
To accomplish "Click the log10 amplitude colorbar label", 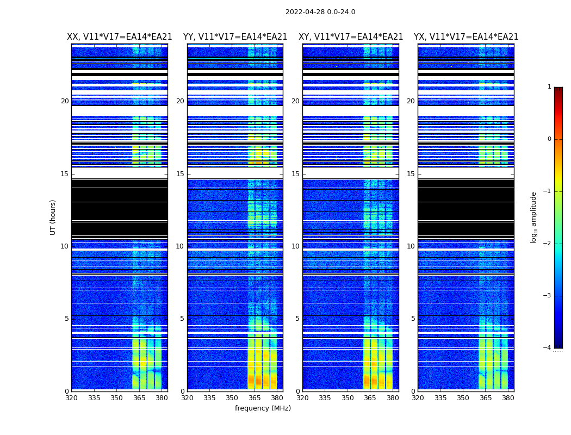I will pos(534,217).
